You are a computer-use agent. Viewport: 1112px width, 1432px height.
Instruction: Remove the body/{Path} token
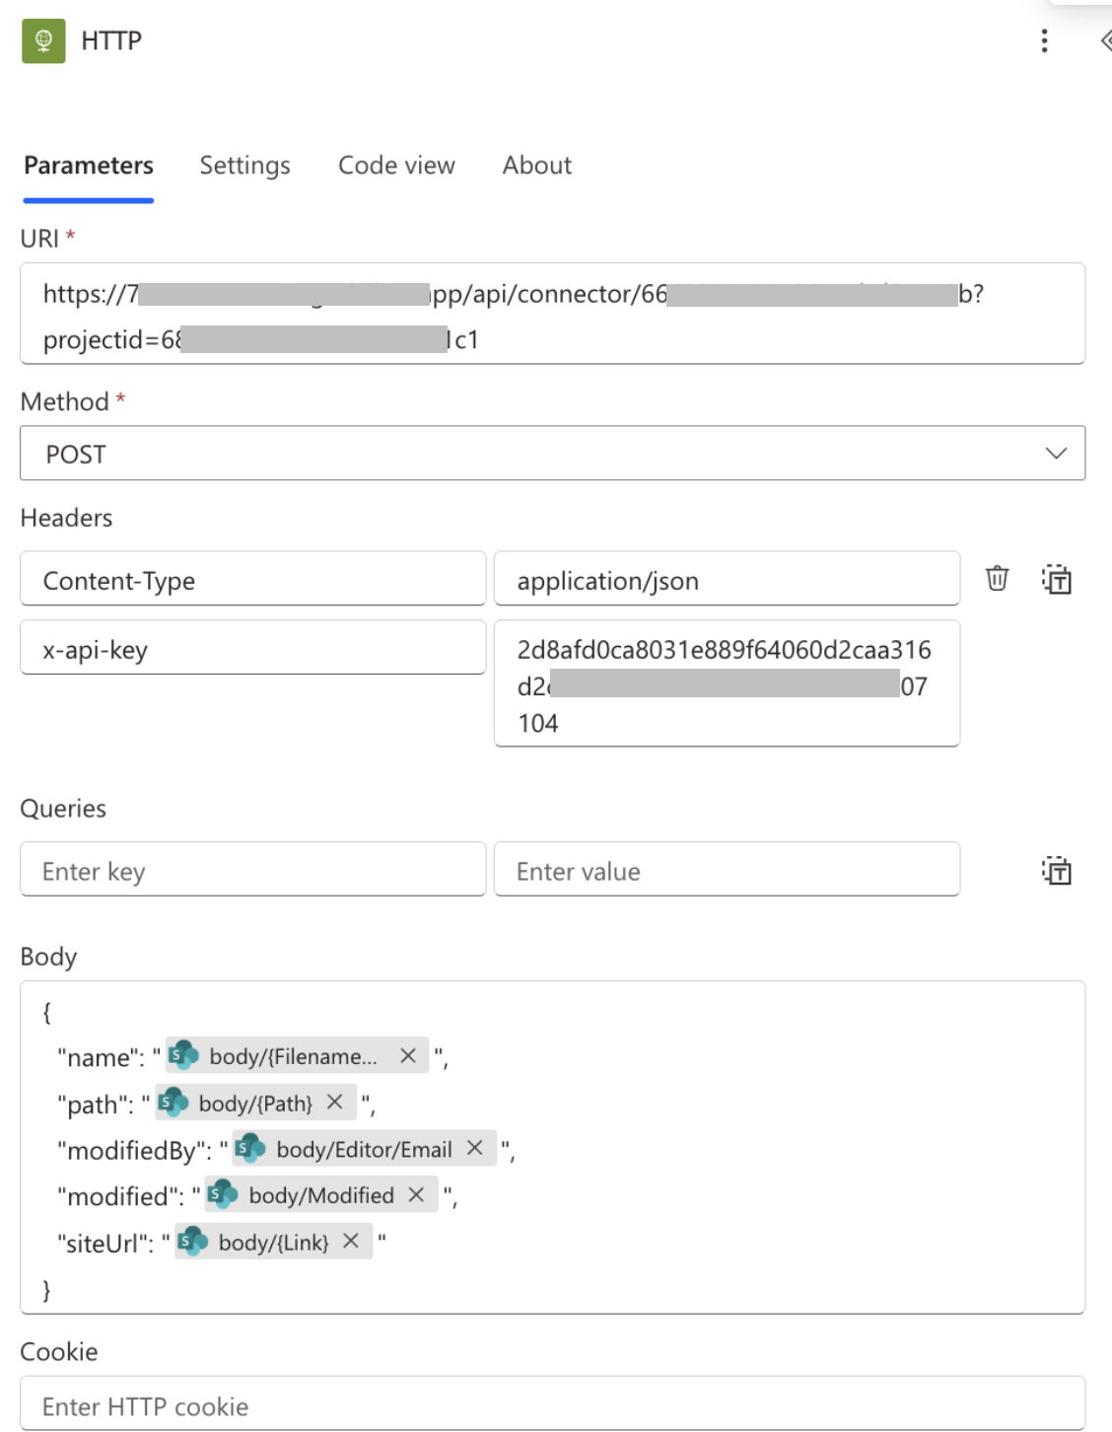333,1102
